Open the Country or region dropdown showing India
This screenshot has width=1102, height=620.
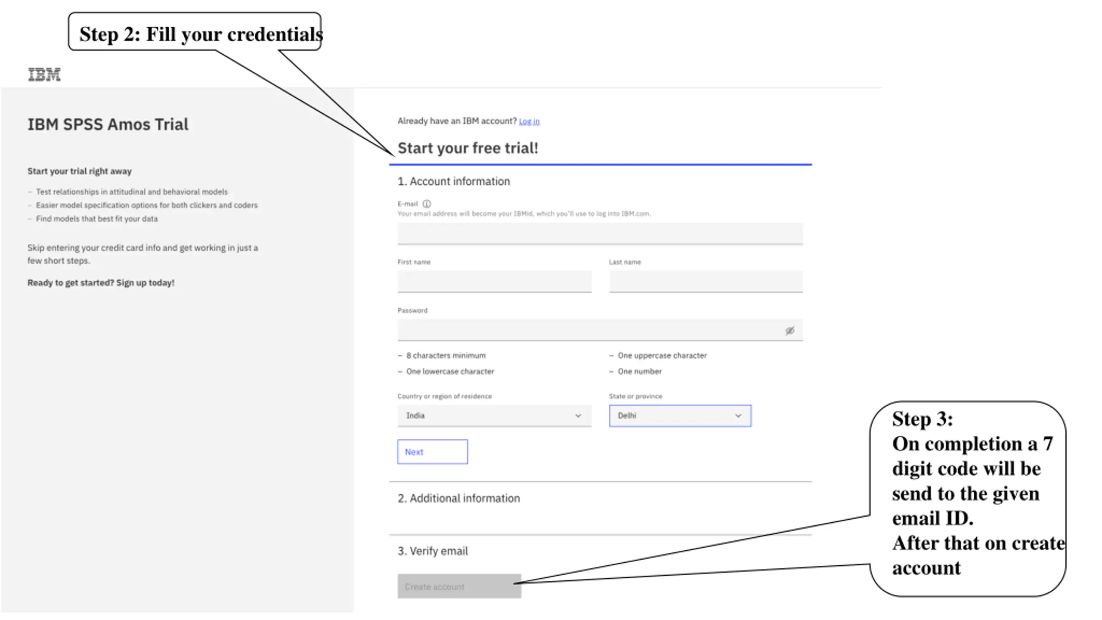pyautogui.click(x=494, y=415)
